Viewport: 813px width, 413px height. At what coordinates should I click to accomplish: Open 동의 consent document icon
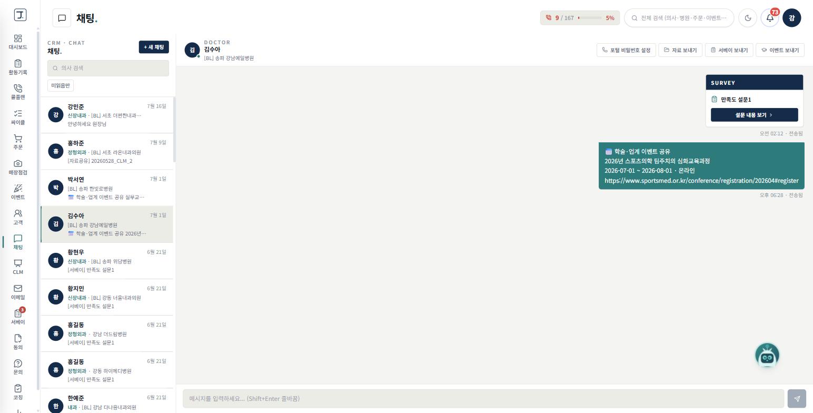coord(18,342)
